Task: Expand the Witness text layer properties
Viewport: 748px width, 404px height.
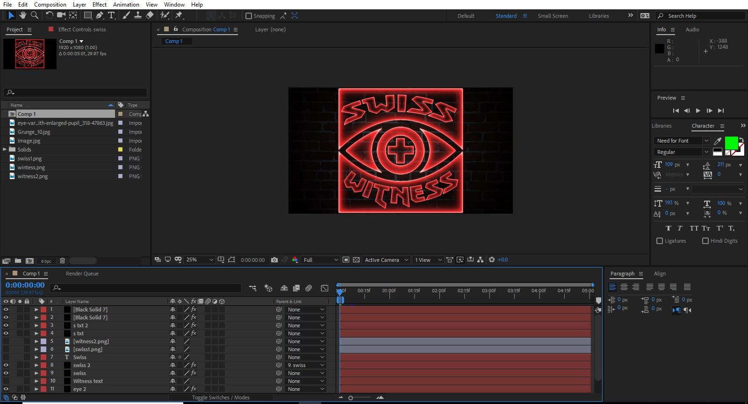Action: click(36, 381)
